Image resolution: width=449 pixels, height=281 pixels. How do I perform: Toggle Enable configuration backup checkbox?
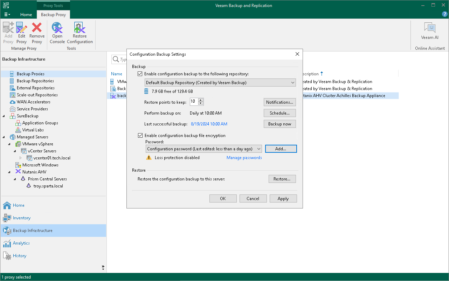[140, 74]
